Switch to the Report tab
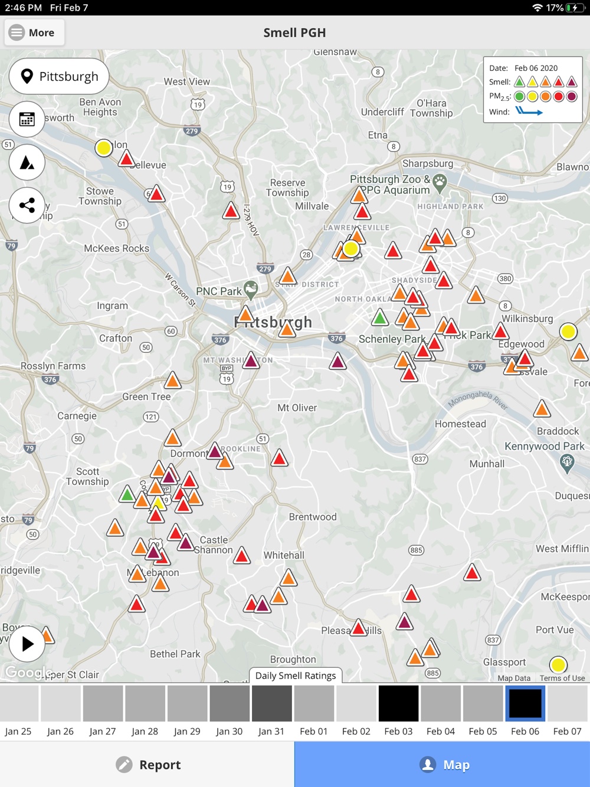This screenshot has height=787, width=590. pos(147,765)
